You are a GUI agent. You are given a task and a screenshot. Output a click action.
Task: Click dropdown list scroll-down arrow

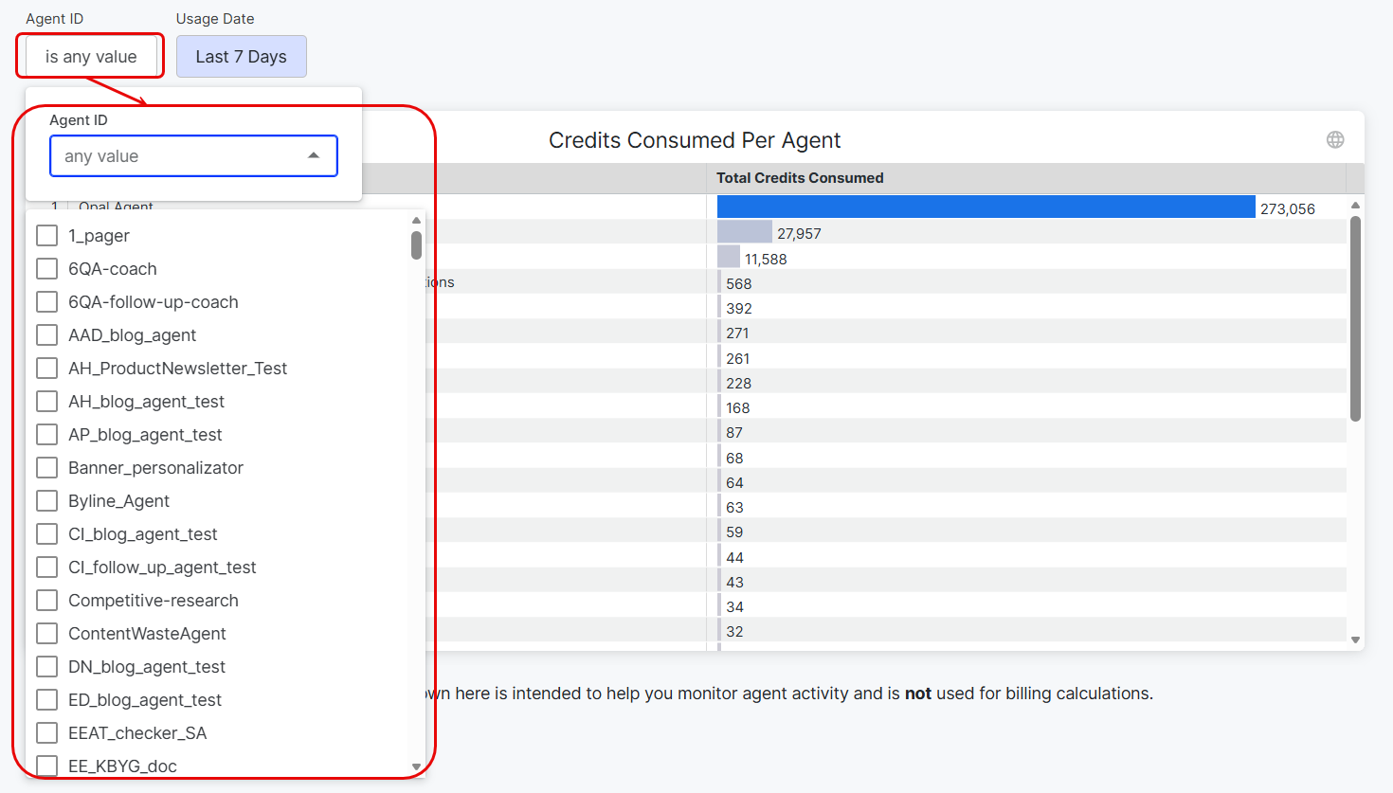coord(416,766)
